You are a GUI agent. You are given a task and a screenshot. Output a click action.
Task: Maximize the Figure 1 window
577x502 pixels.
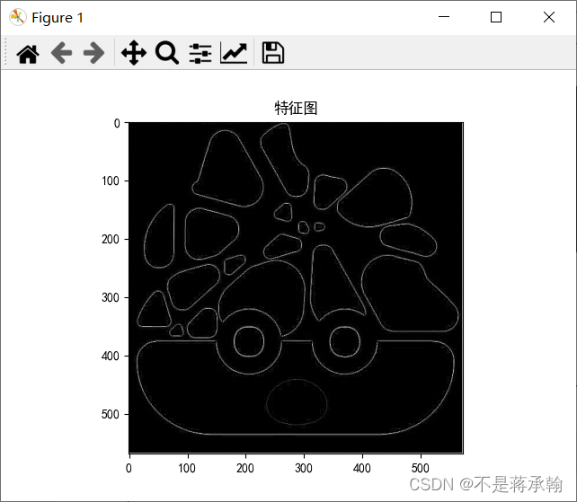(496, 17)
